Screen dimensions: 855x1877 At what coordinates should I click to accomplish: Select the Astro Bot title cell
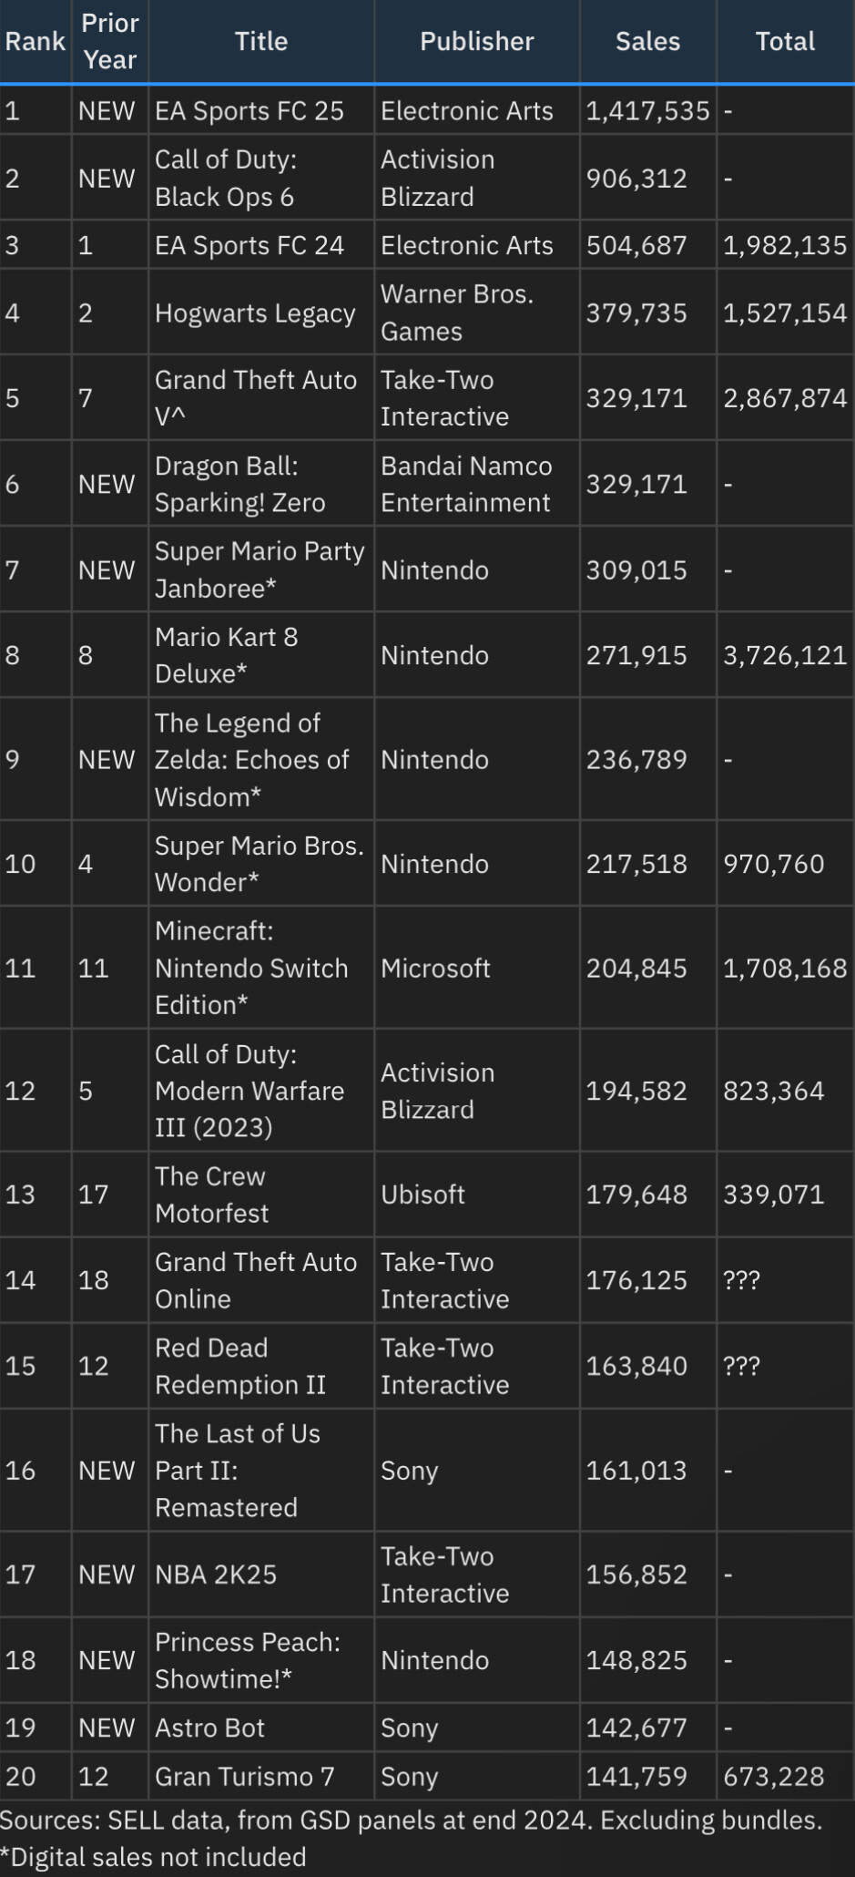261,1728
